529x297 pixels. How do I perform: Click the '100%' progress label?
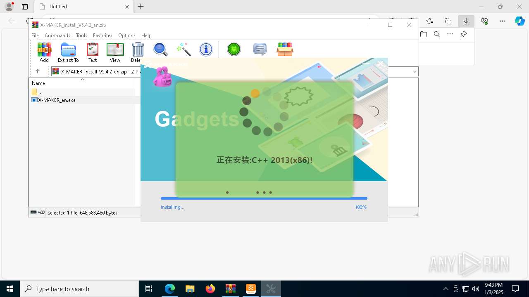pyautogui.click(x=361, y=207)
